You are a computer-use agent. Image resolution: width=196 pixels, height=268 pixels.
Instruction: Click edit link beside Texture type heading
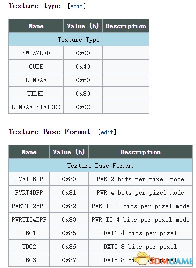coord(77,6)
